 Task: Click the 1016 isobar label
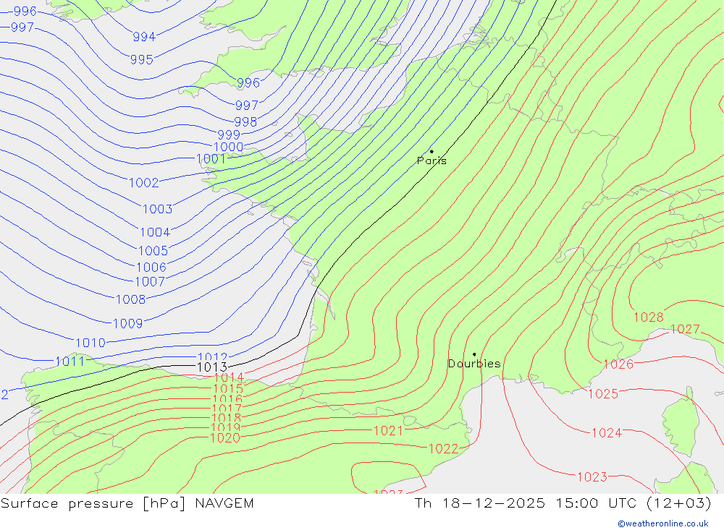tap(227, 399)
